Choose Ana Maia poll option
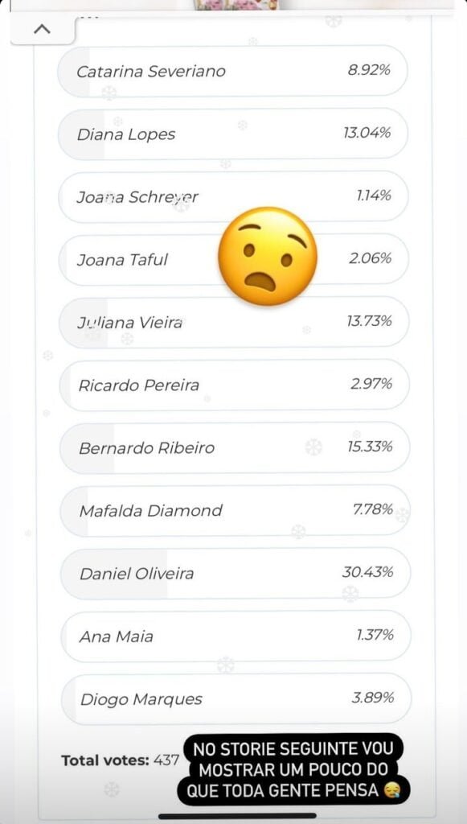The width and height of the screenshot is (467, 824). (236, 636)
